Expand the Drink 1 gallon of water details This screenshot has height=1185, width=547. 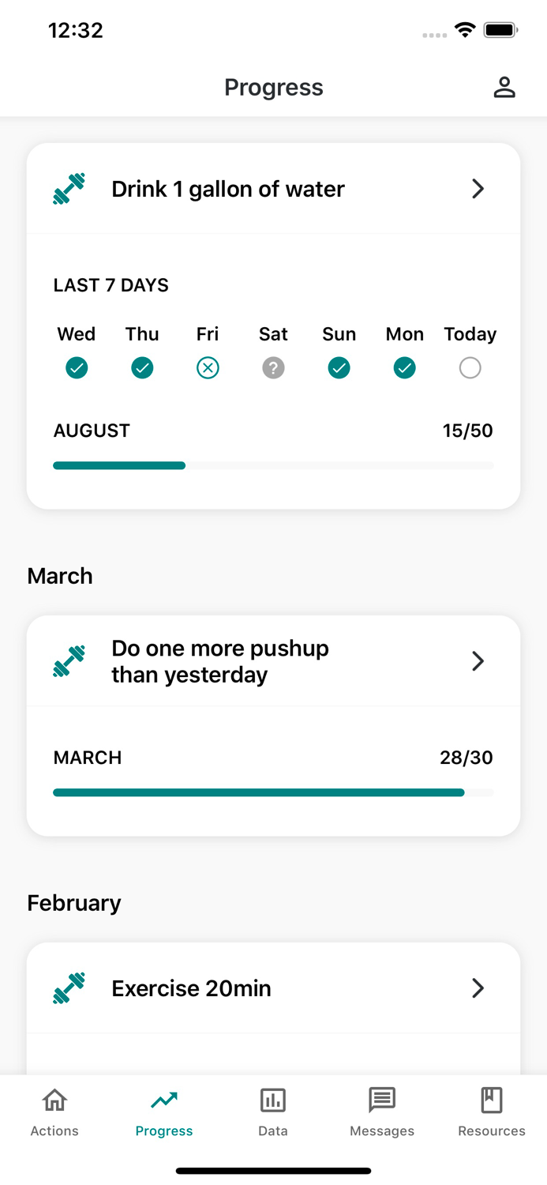coord(477,188)
